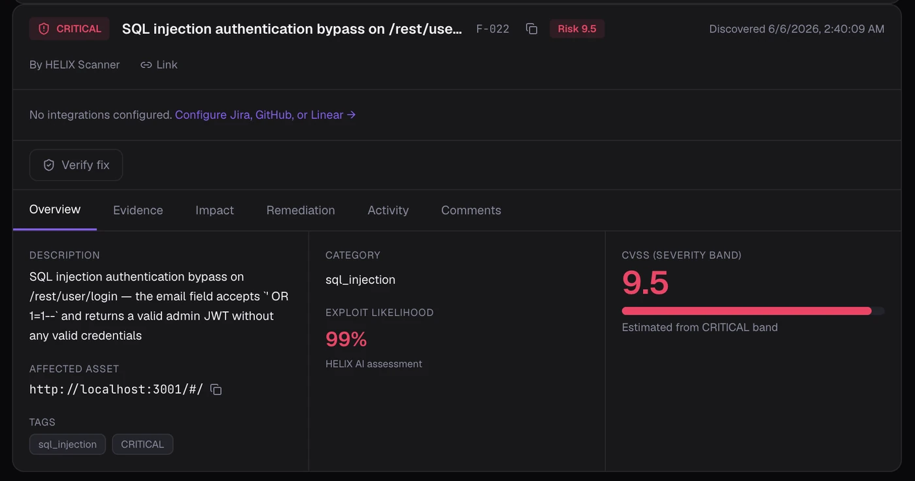Click the Estimated from CRITICAL band text

click(x=700, y=328)
